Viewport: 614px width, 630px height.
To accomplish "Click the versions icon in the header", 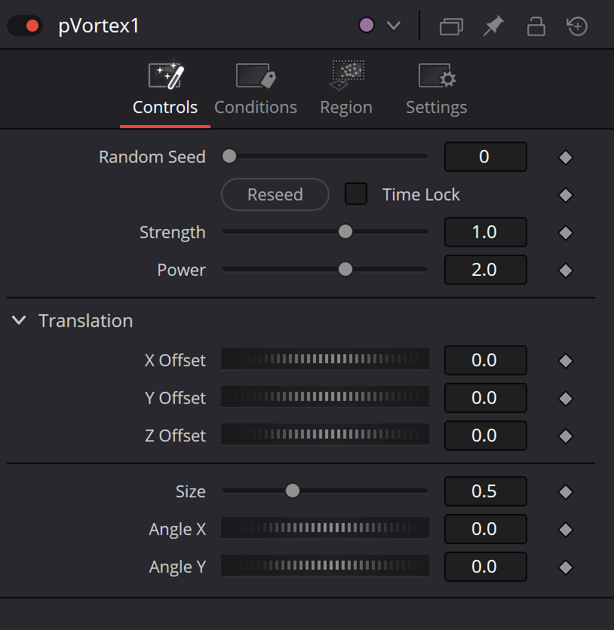I will [451, 26].
